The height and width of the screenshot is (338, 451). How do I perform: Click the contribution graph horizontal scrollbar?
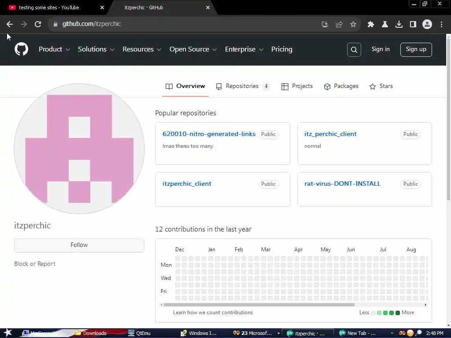[x=259, y=305]
